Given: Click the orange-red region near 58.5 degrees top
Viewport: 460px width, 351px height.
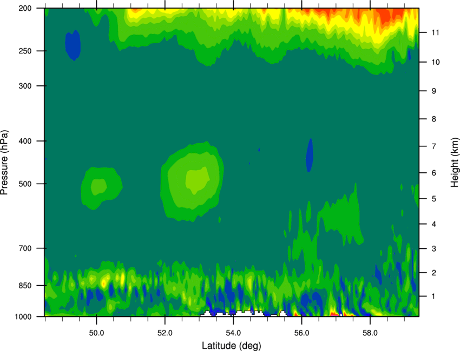Looking at the screenshot, I should 384,17.
